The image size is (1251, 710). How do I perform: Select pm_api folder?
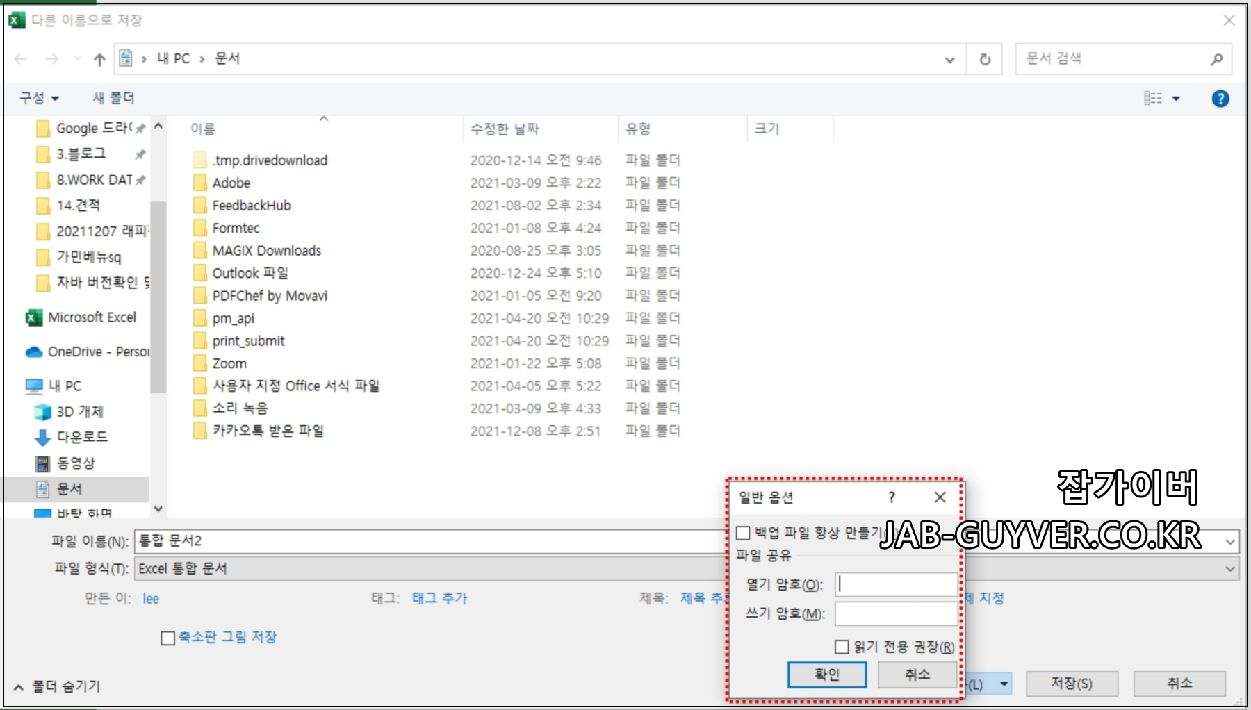[224, 318]
